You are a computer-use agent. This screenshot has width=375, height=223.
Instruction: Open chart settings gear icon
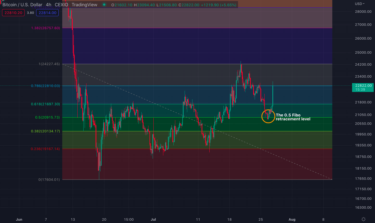(364, 219)
